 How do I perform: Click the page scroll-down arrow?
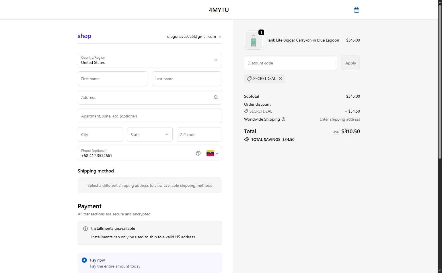[x=440, y=270]
